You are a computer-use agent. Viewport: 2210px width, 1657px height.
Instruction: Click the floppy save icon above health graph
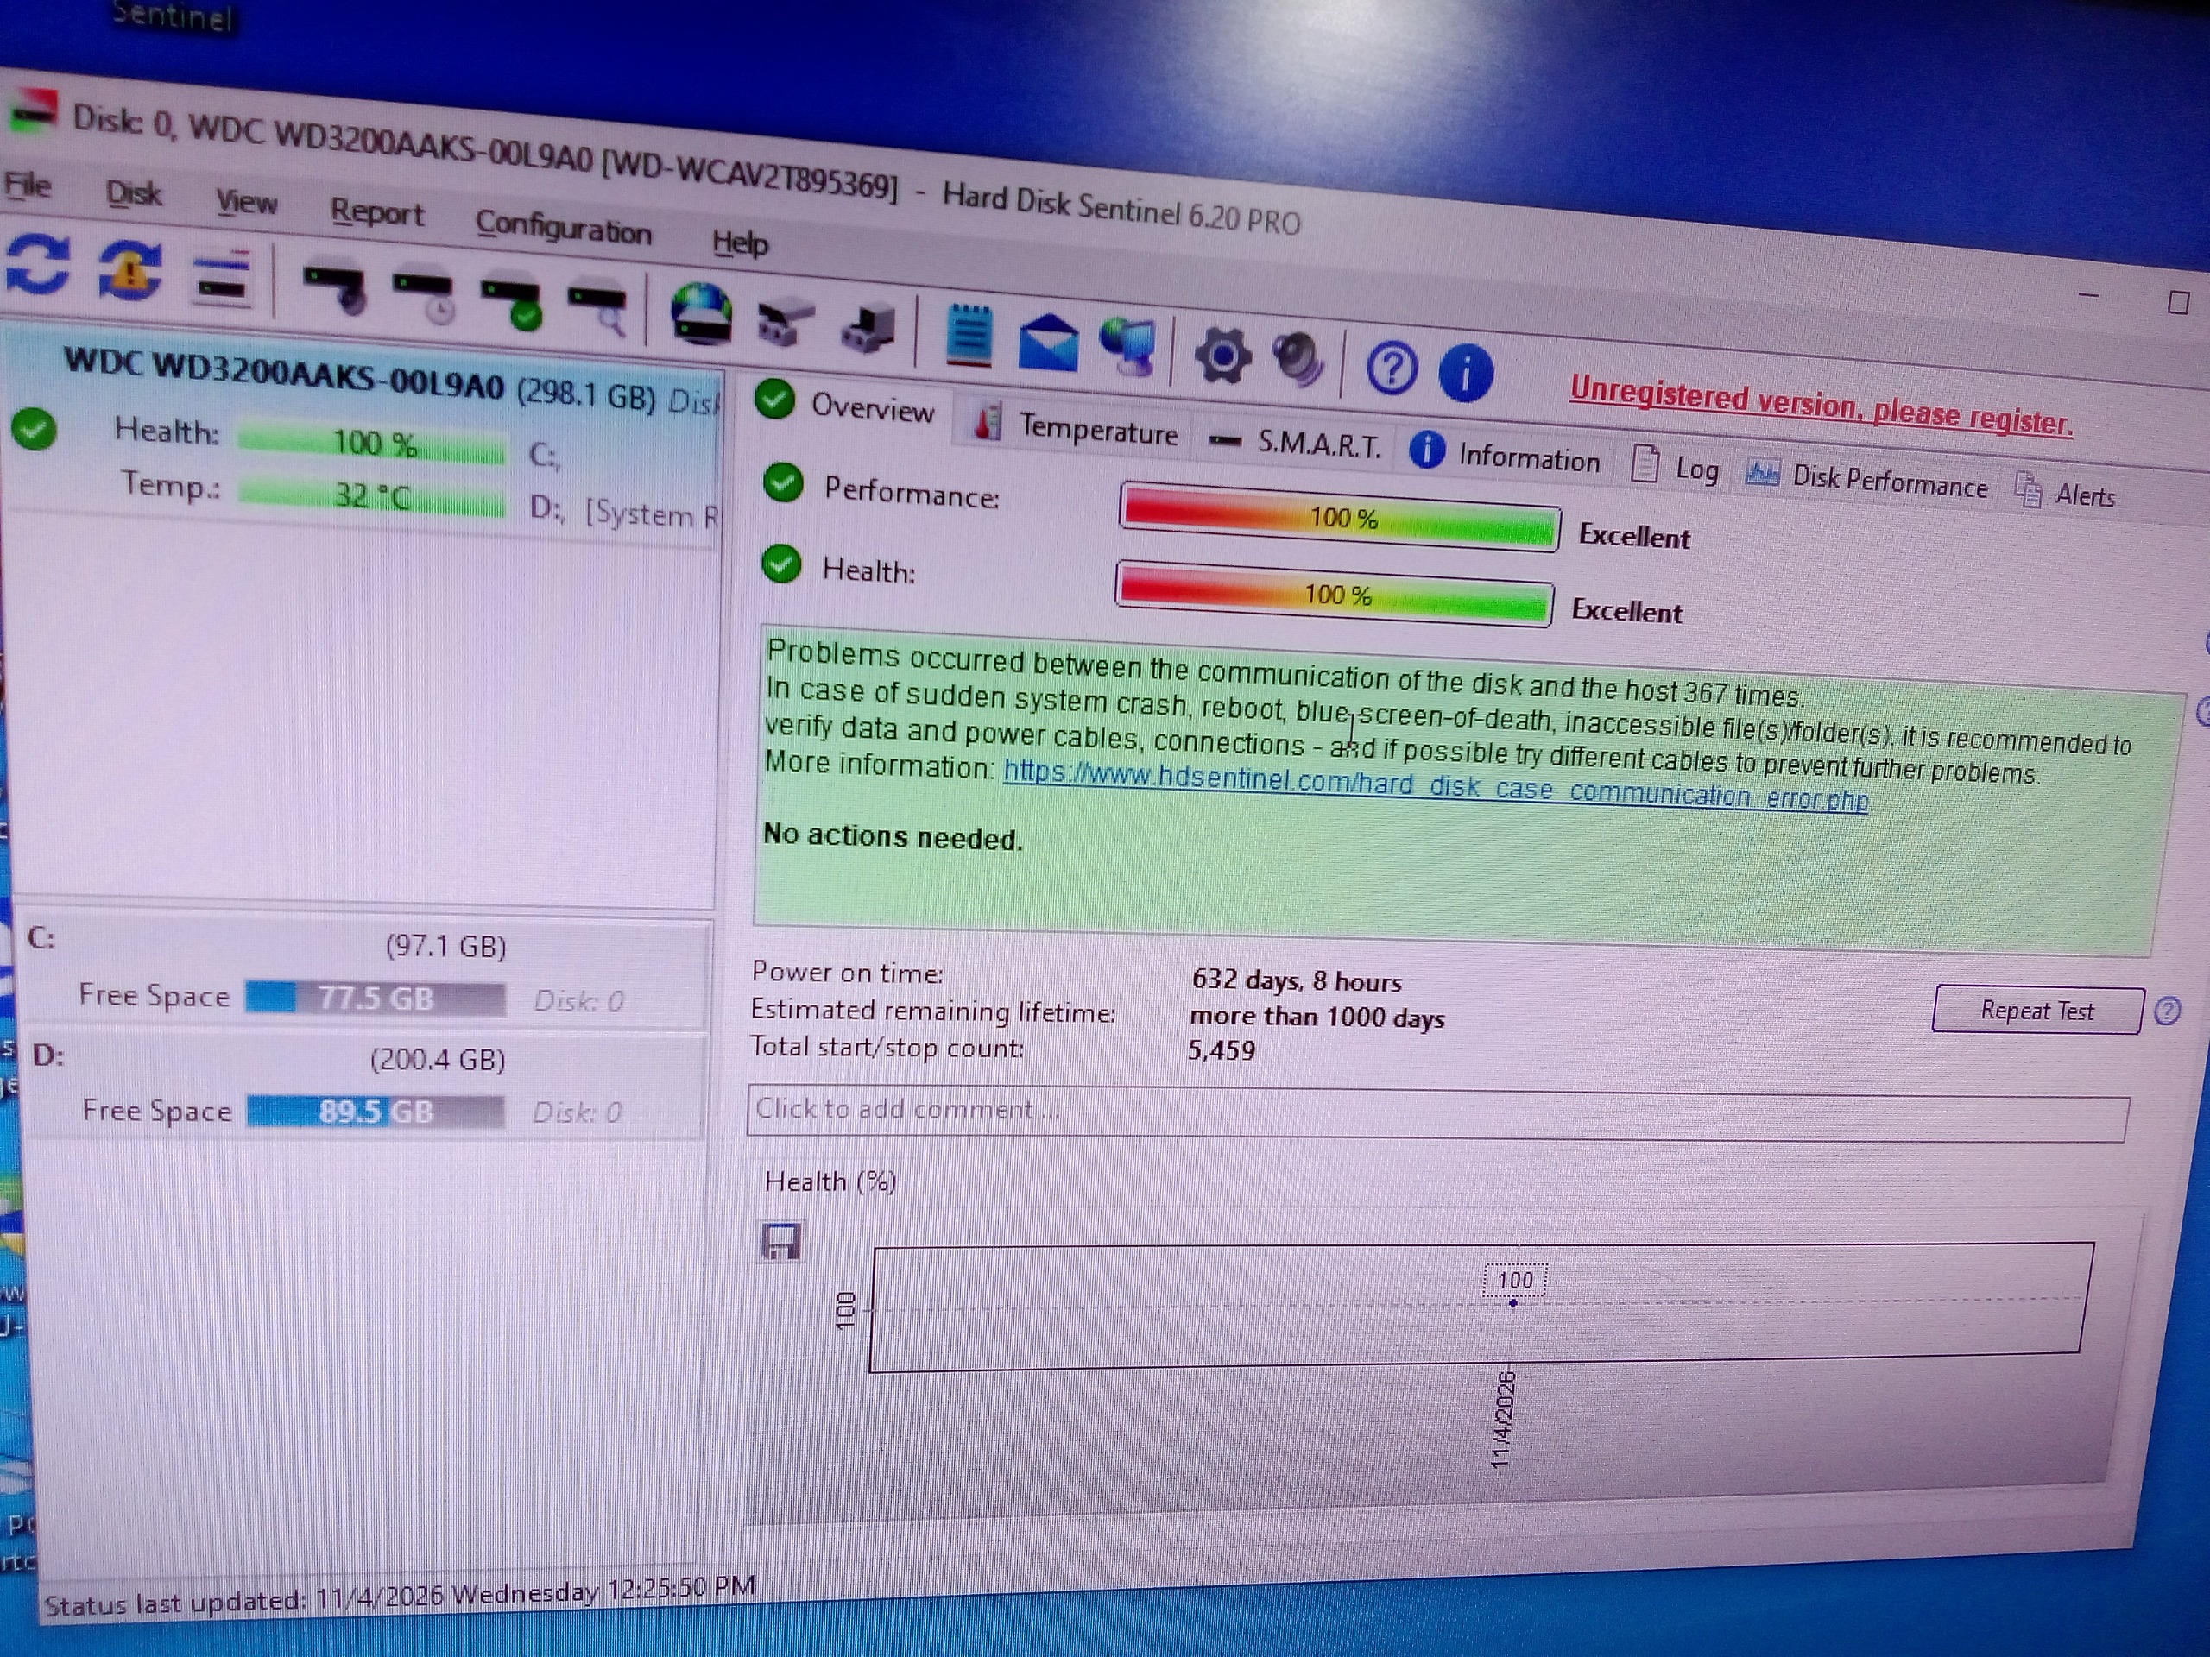(x=781, y=1242)
